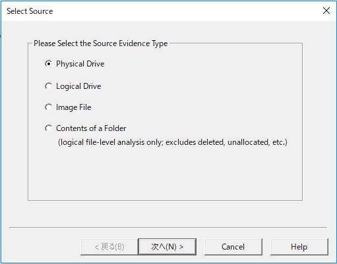Open Help for source selection

299,247
